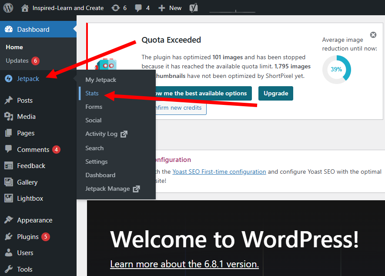Click the Lightbox icon in the sidebar
The height and width of the screenshot is (276, 385).
pos(9,199)
